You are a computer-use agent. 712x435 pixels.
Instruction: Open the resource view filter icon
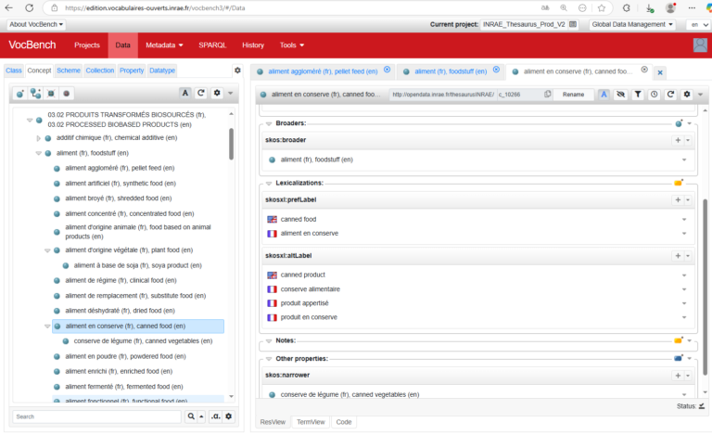(x=638, y=95)
